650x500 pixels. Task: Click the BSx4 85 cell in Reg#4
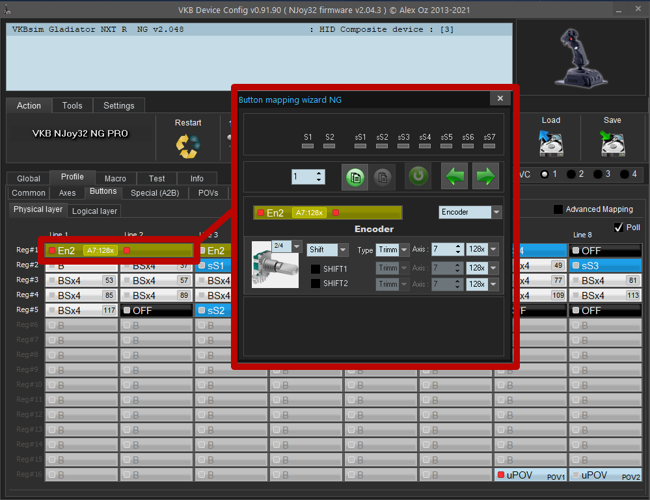[x=81, y=295]
